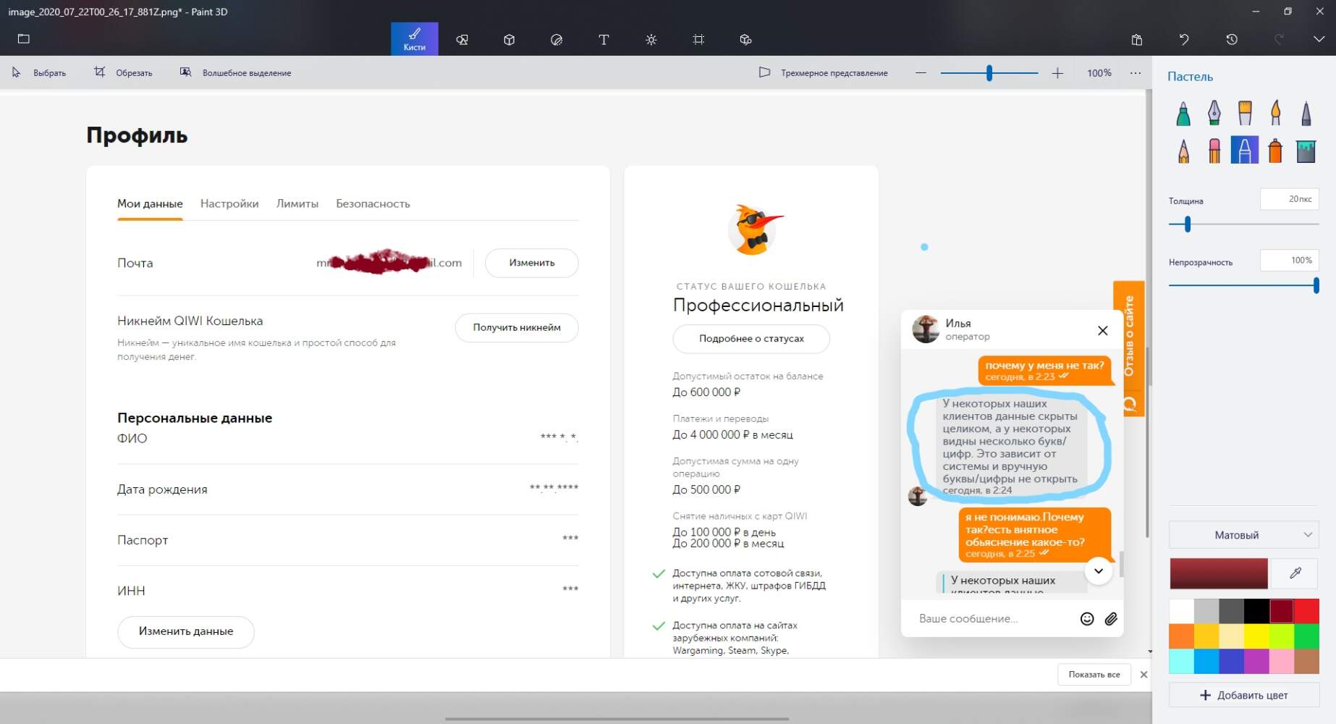
Task: Activate the Fill bucket tool
Action: 1306,151
